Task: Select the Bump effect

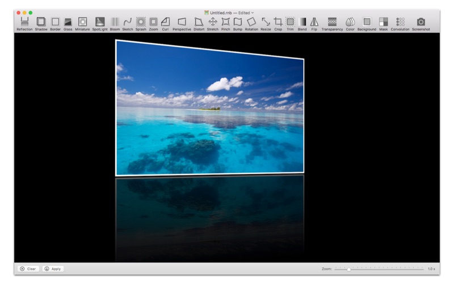Action: click(x=238, y=24)
